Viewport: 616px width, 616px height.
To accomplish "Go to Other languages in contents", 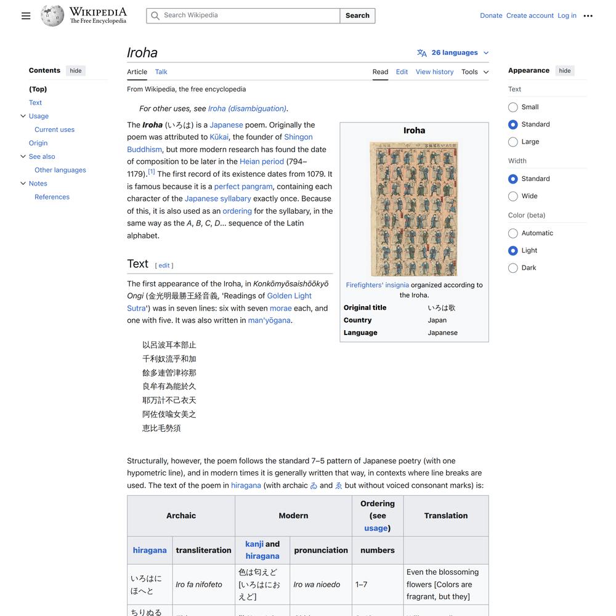I will (x=60, y=170).
